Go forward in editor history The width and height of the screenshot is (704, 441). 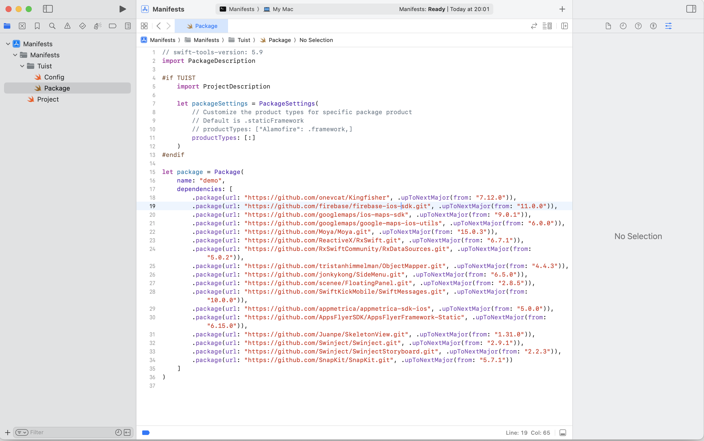[168, 26]
